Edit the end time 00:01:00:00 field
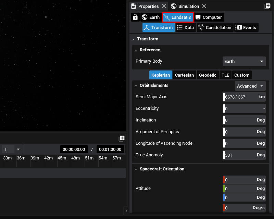 tap(110, 149)
